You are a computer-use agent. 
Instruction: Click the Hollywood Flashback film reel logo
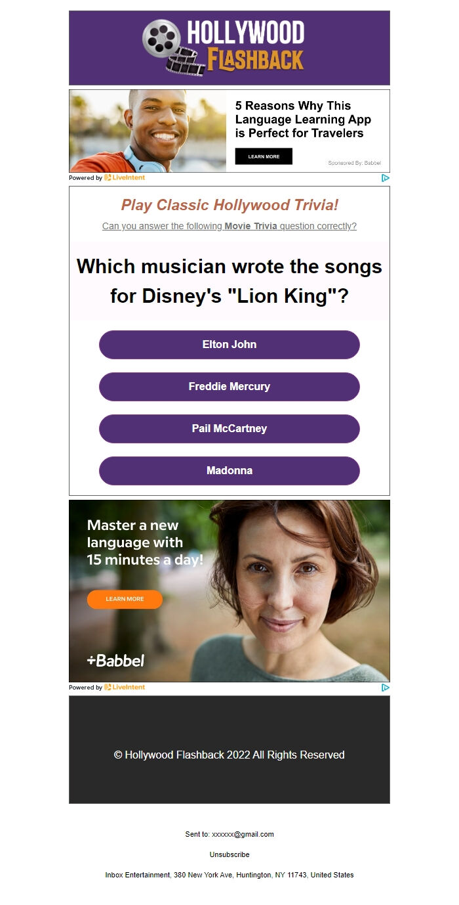click(x=224, y=47)
